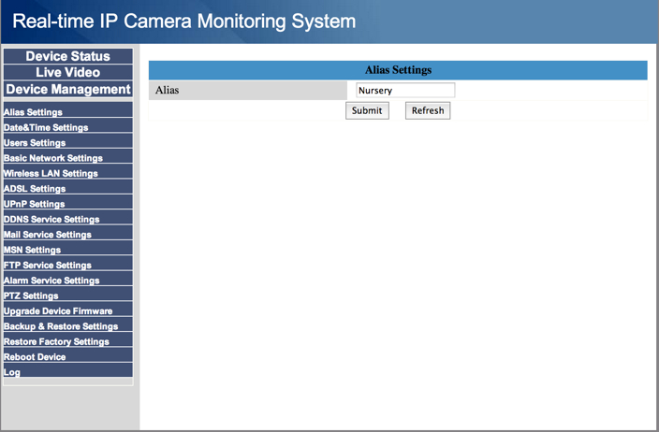Open the Device Management section
Viewport: 659px width, 432px height.
(x=67, y=89)
